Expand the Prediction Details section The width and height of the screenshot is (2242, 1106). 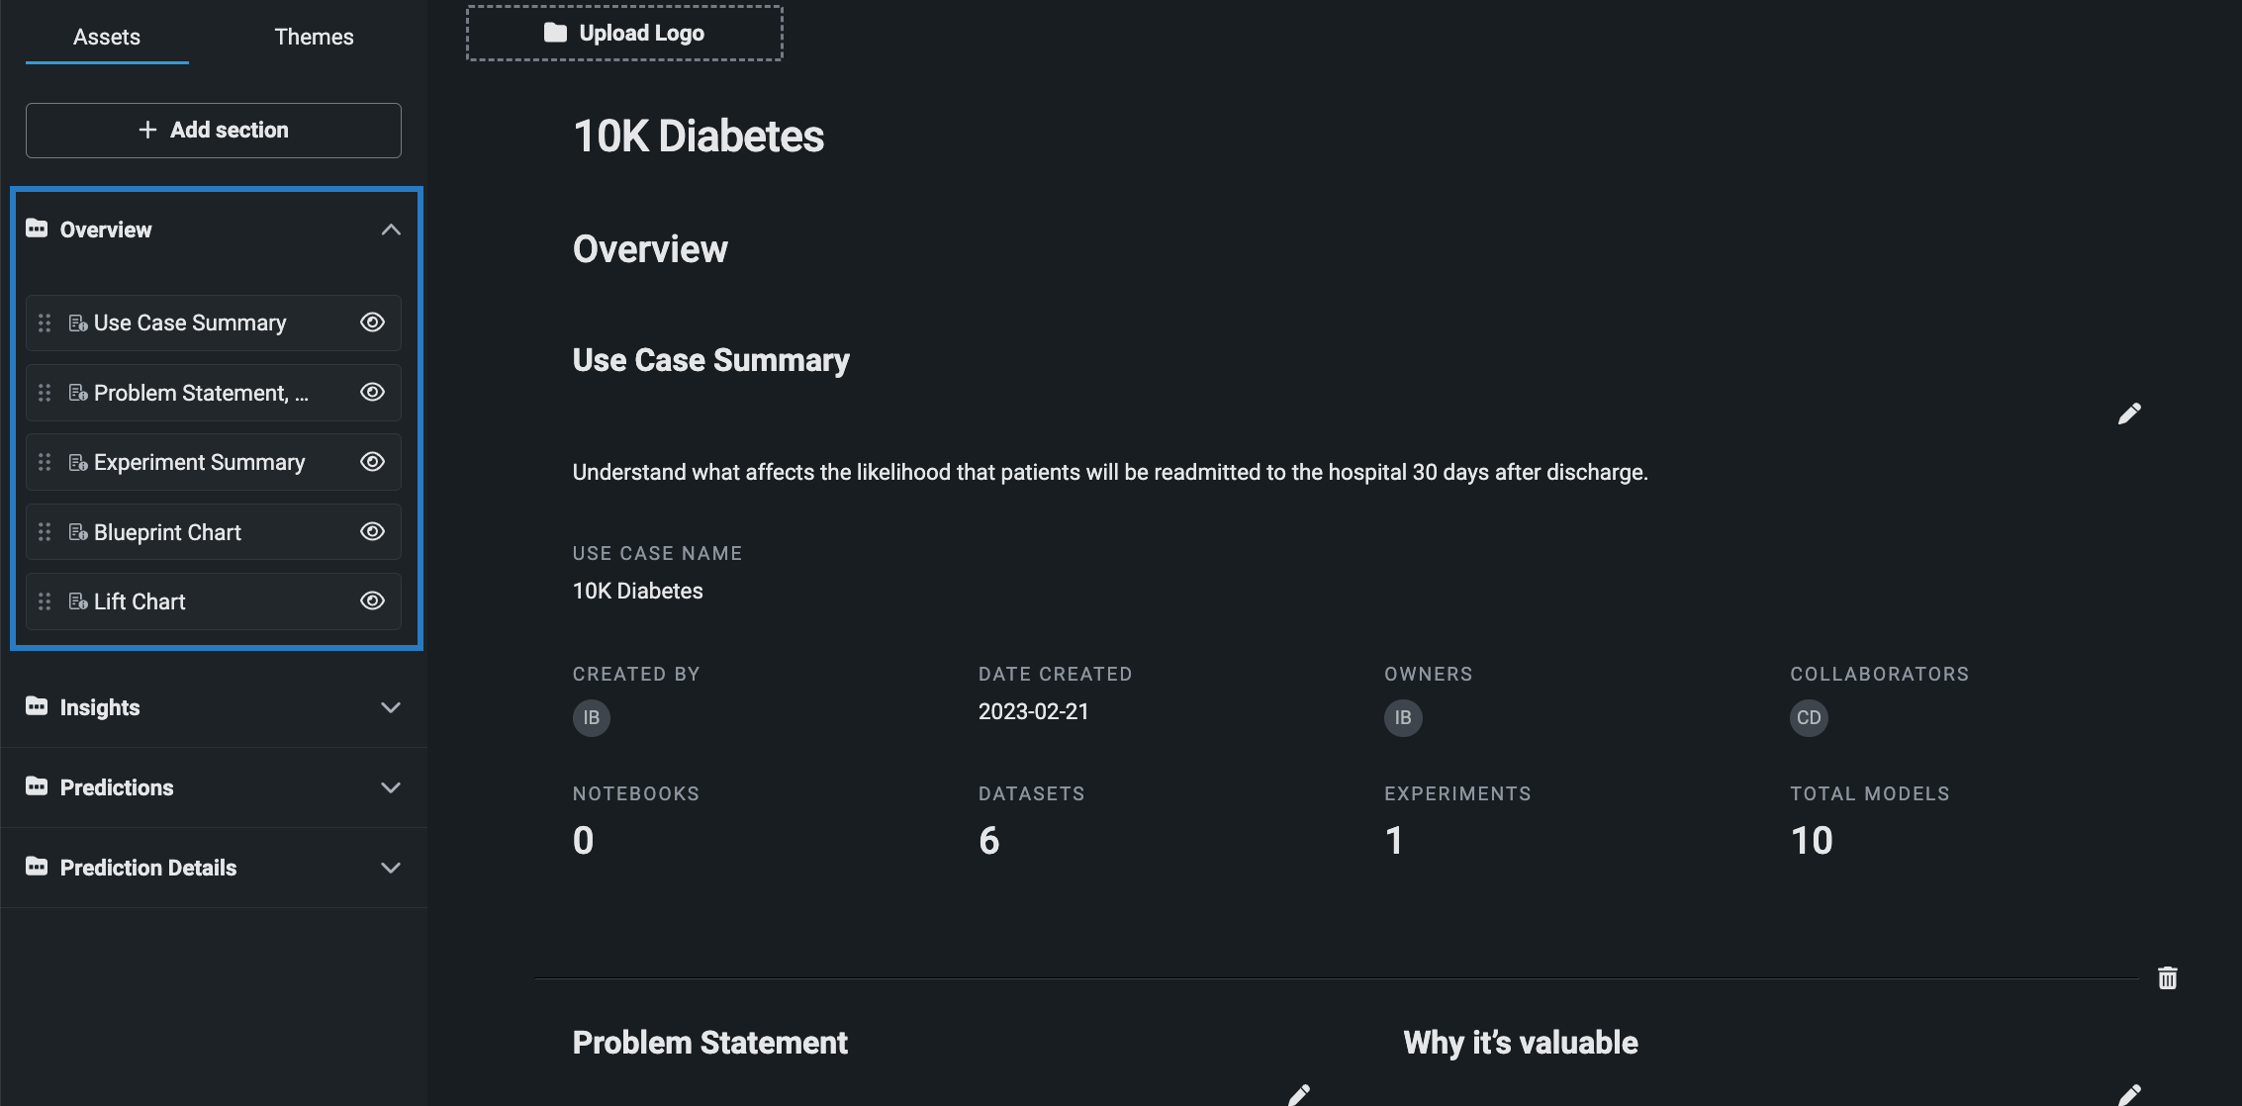(391, 868)
